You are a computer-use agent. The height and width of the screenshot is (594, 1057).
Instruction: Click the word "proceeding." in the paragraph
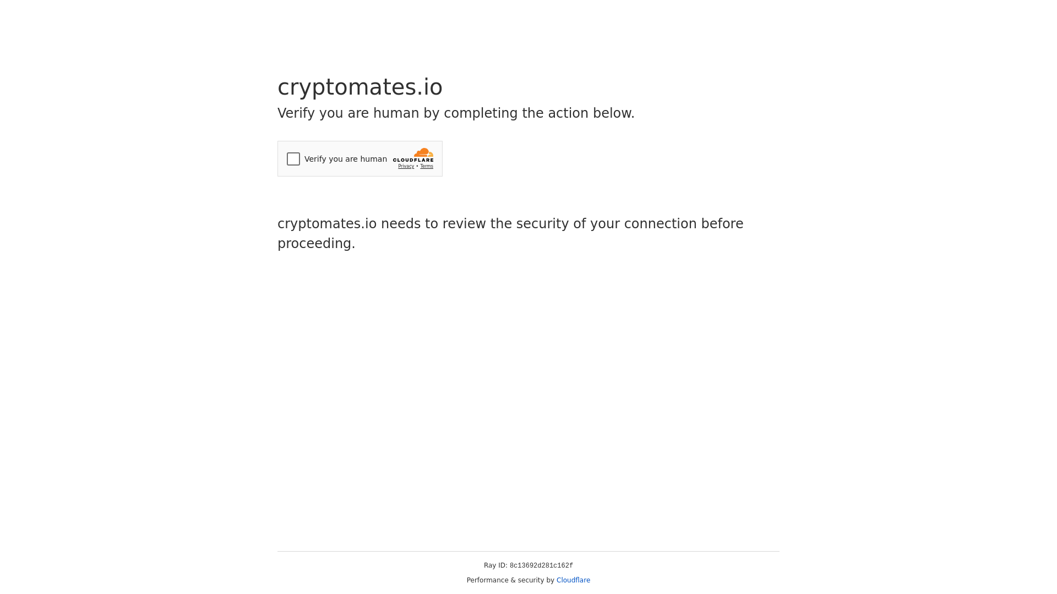pos(316,244)
